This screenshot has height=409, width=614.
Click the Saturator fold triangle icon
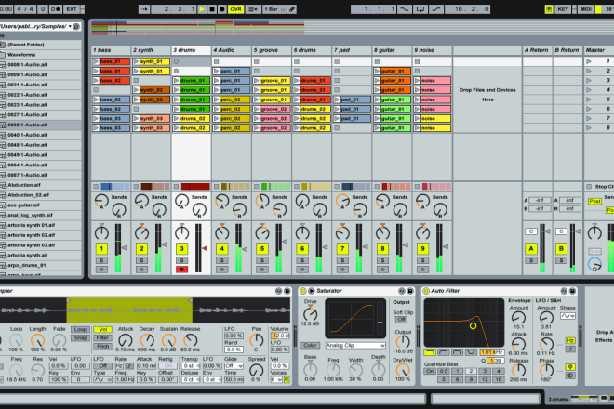click(312, 291)
